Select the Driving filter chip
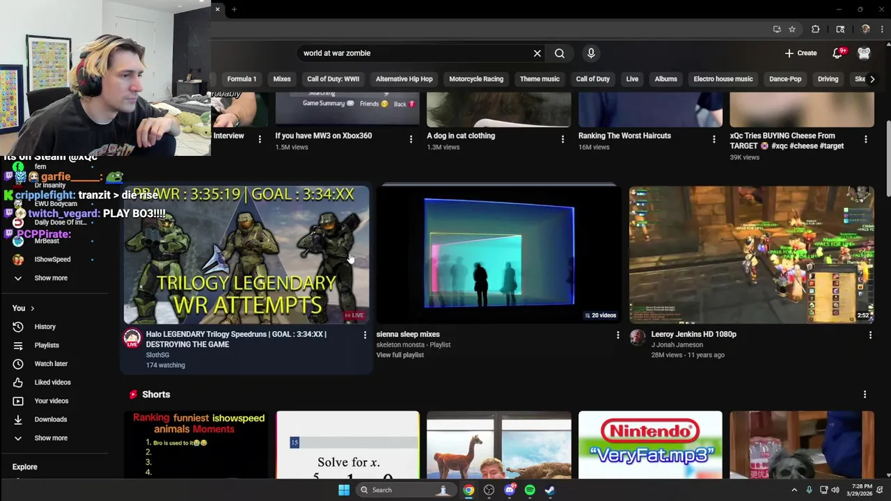The image size is (891, 501). [828, 79]
